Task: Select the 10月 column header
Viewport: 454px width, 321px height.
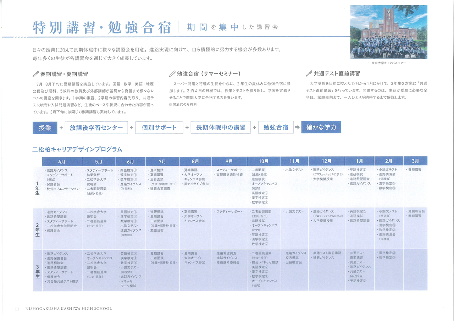Action: (x=263, y=161)
